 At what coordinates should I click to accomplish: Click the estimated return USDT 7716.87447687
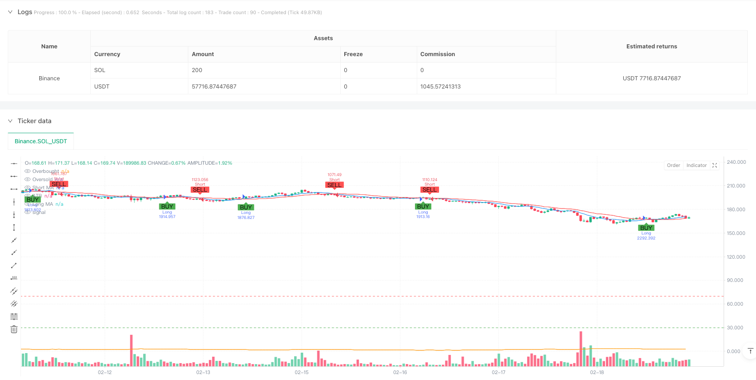point(652,78)
